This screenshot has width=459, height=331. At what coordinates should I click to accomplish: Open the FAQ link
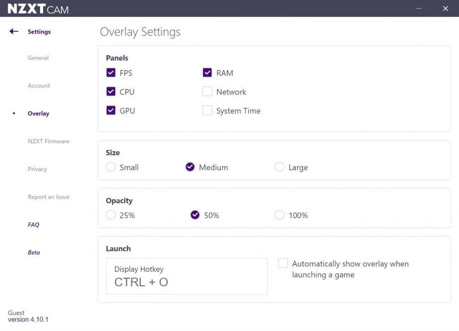34,224
